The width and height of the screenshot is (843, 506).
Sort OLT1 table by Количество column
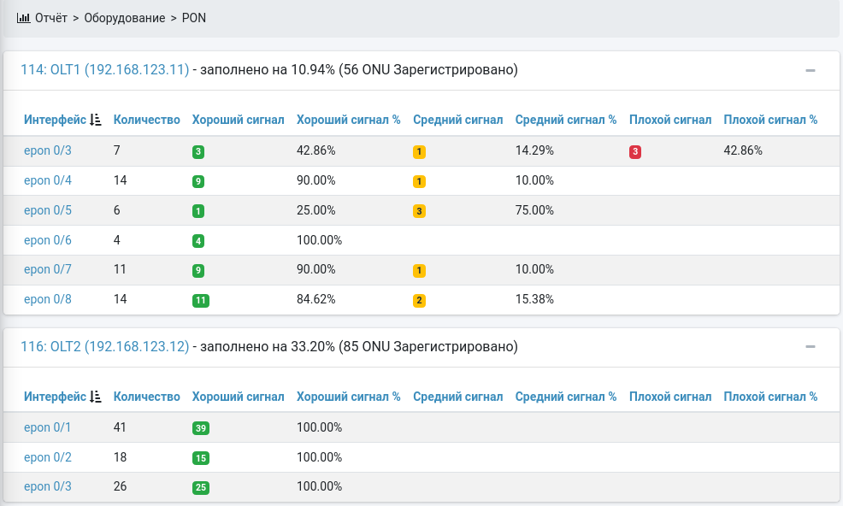click(x=146, y=120)
